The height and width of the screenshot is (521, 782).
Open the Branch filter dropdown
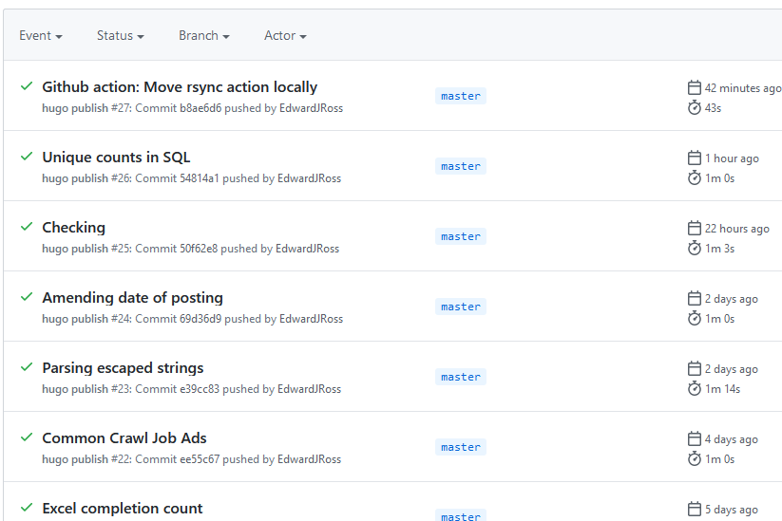point(203,36)
